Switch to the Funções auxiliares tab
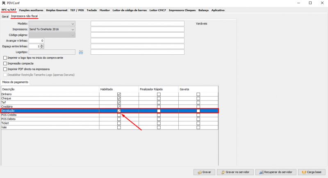 31,9
